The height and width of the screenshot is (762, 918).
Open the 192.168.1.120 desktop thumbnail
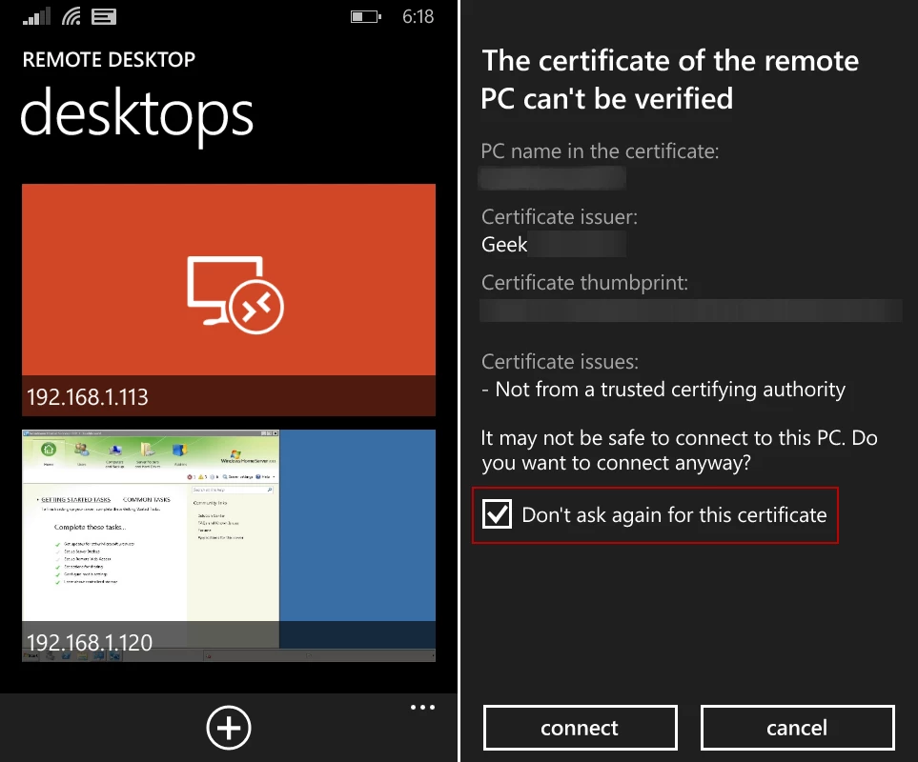(x=229, y=546)
